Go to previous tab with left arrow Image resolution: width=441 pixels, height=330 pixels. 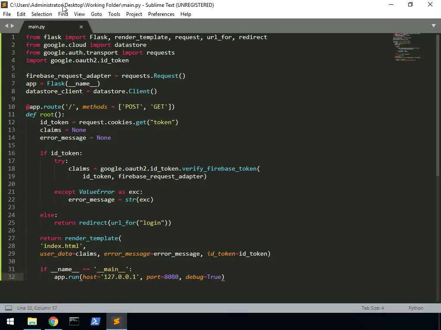(6, 26)
